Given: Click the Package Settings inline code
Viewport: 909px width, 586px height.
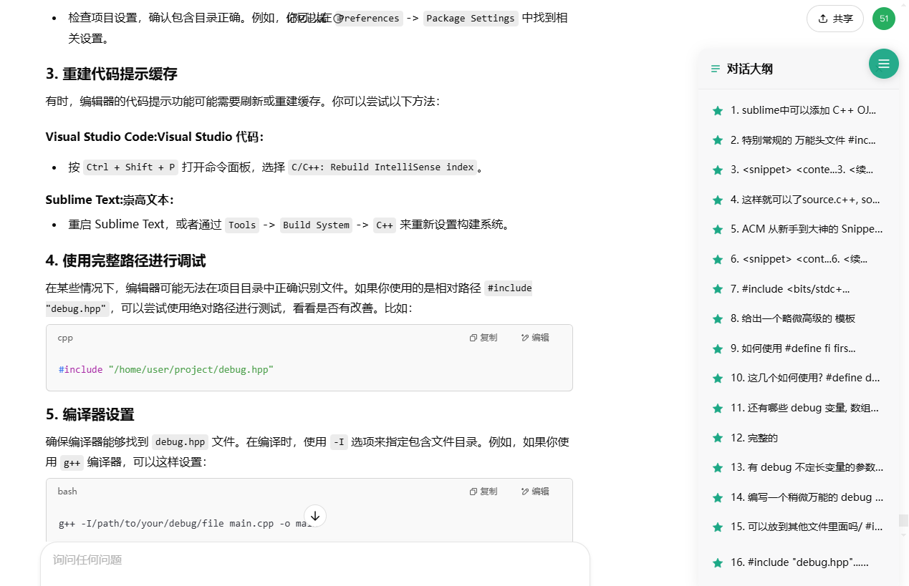Looking at the screenshot, I should [x=471, y=19].
